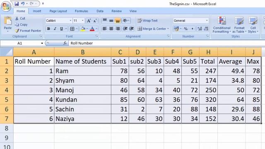Click the Name Box showing A1

click(22, 43)
